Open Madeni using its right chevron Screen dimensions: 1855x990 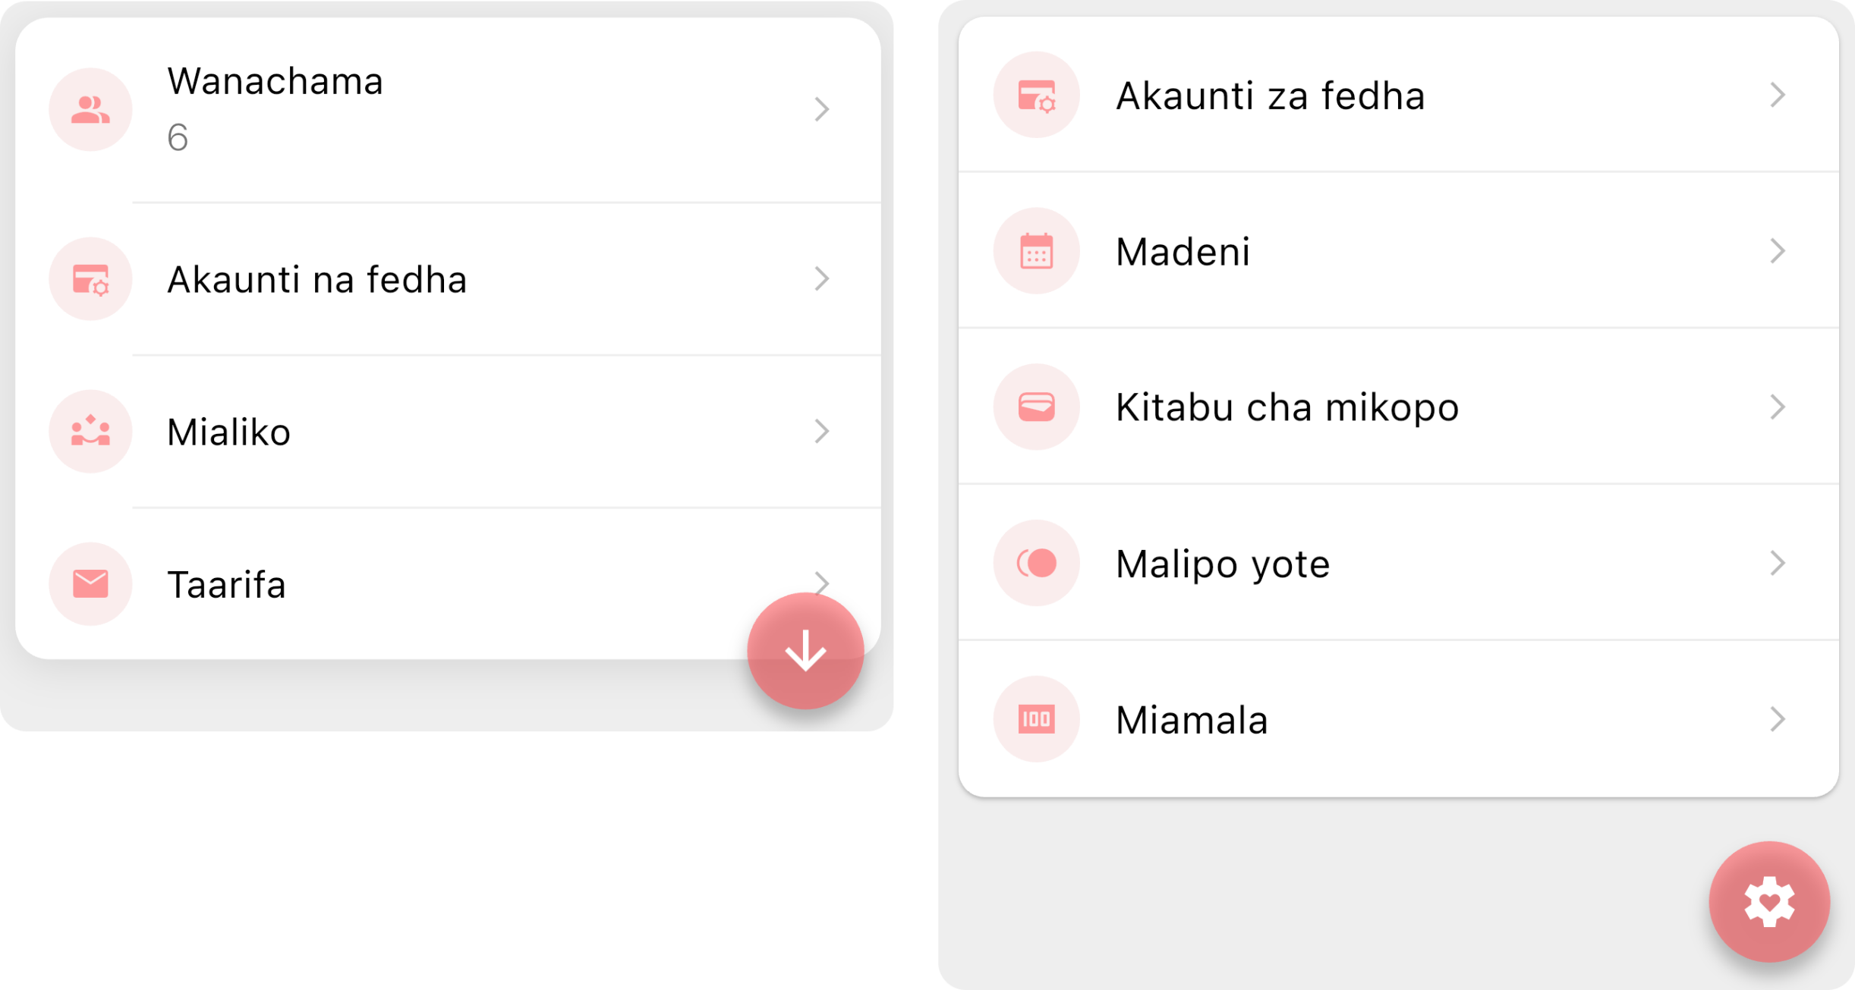tap(1779, 250)
